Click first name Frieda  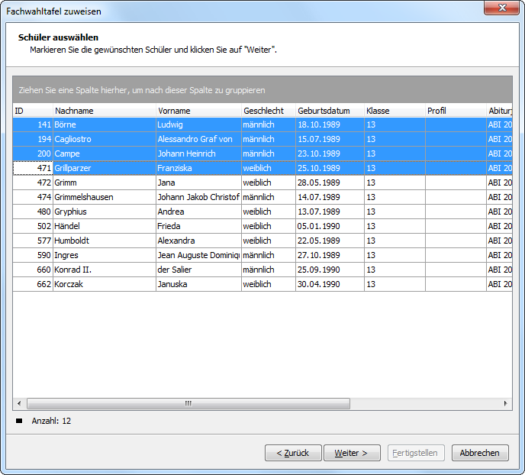pos(169,226)
